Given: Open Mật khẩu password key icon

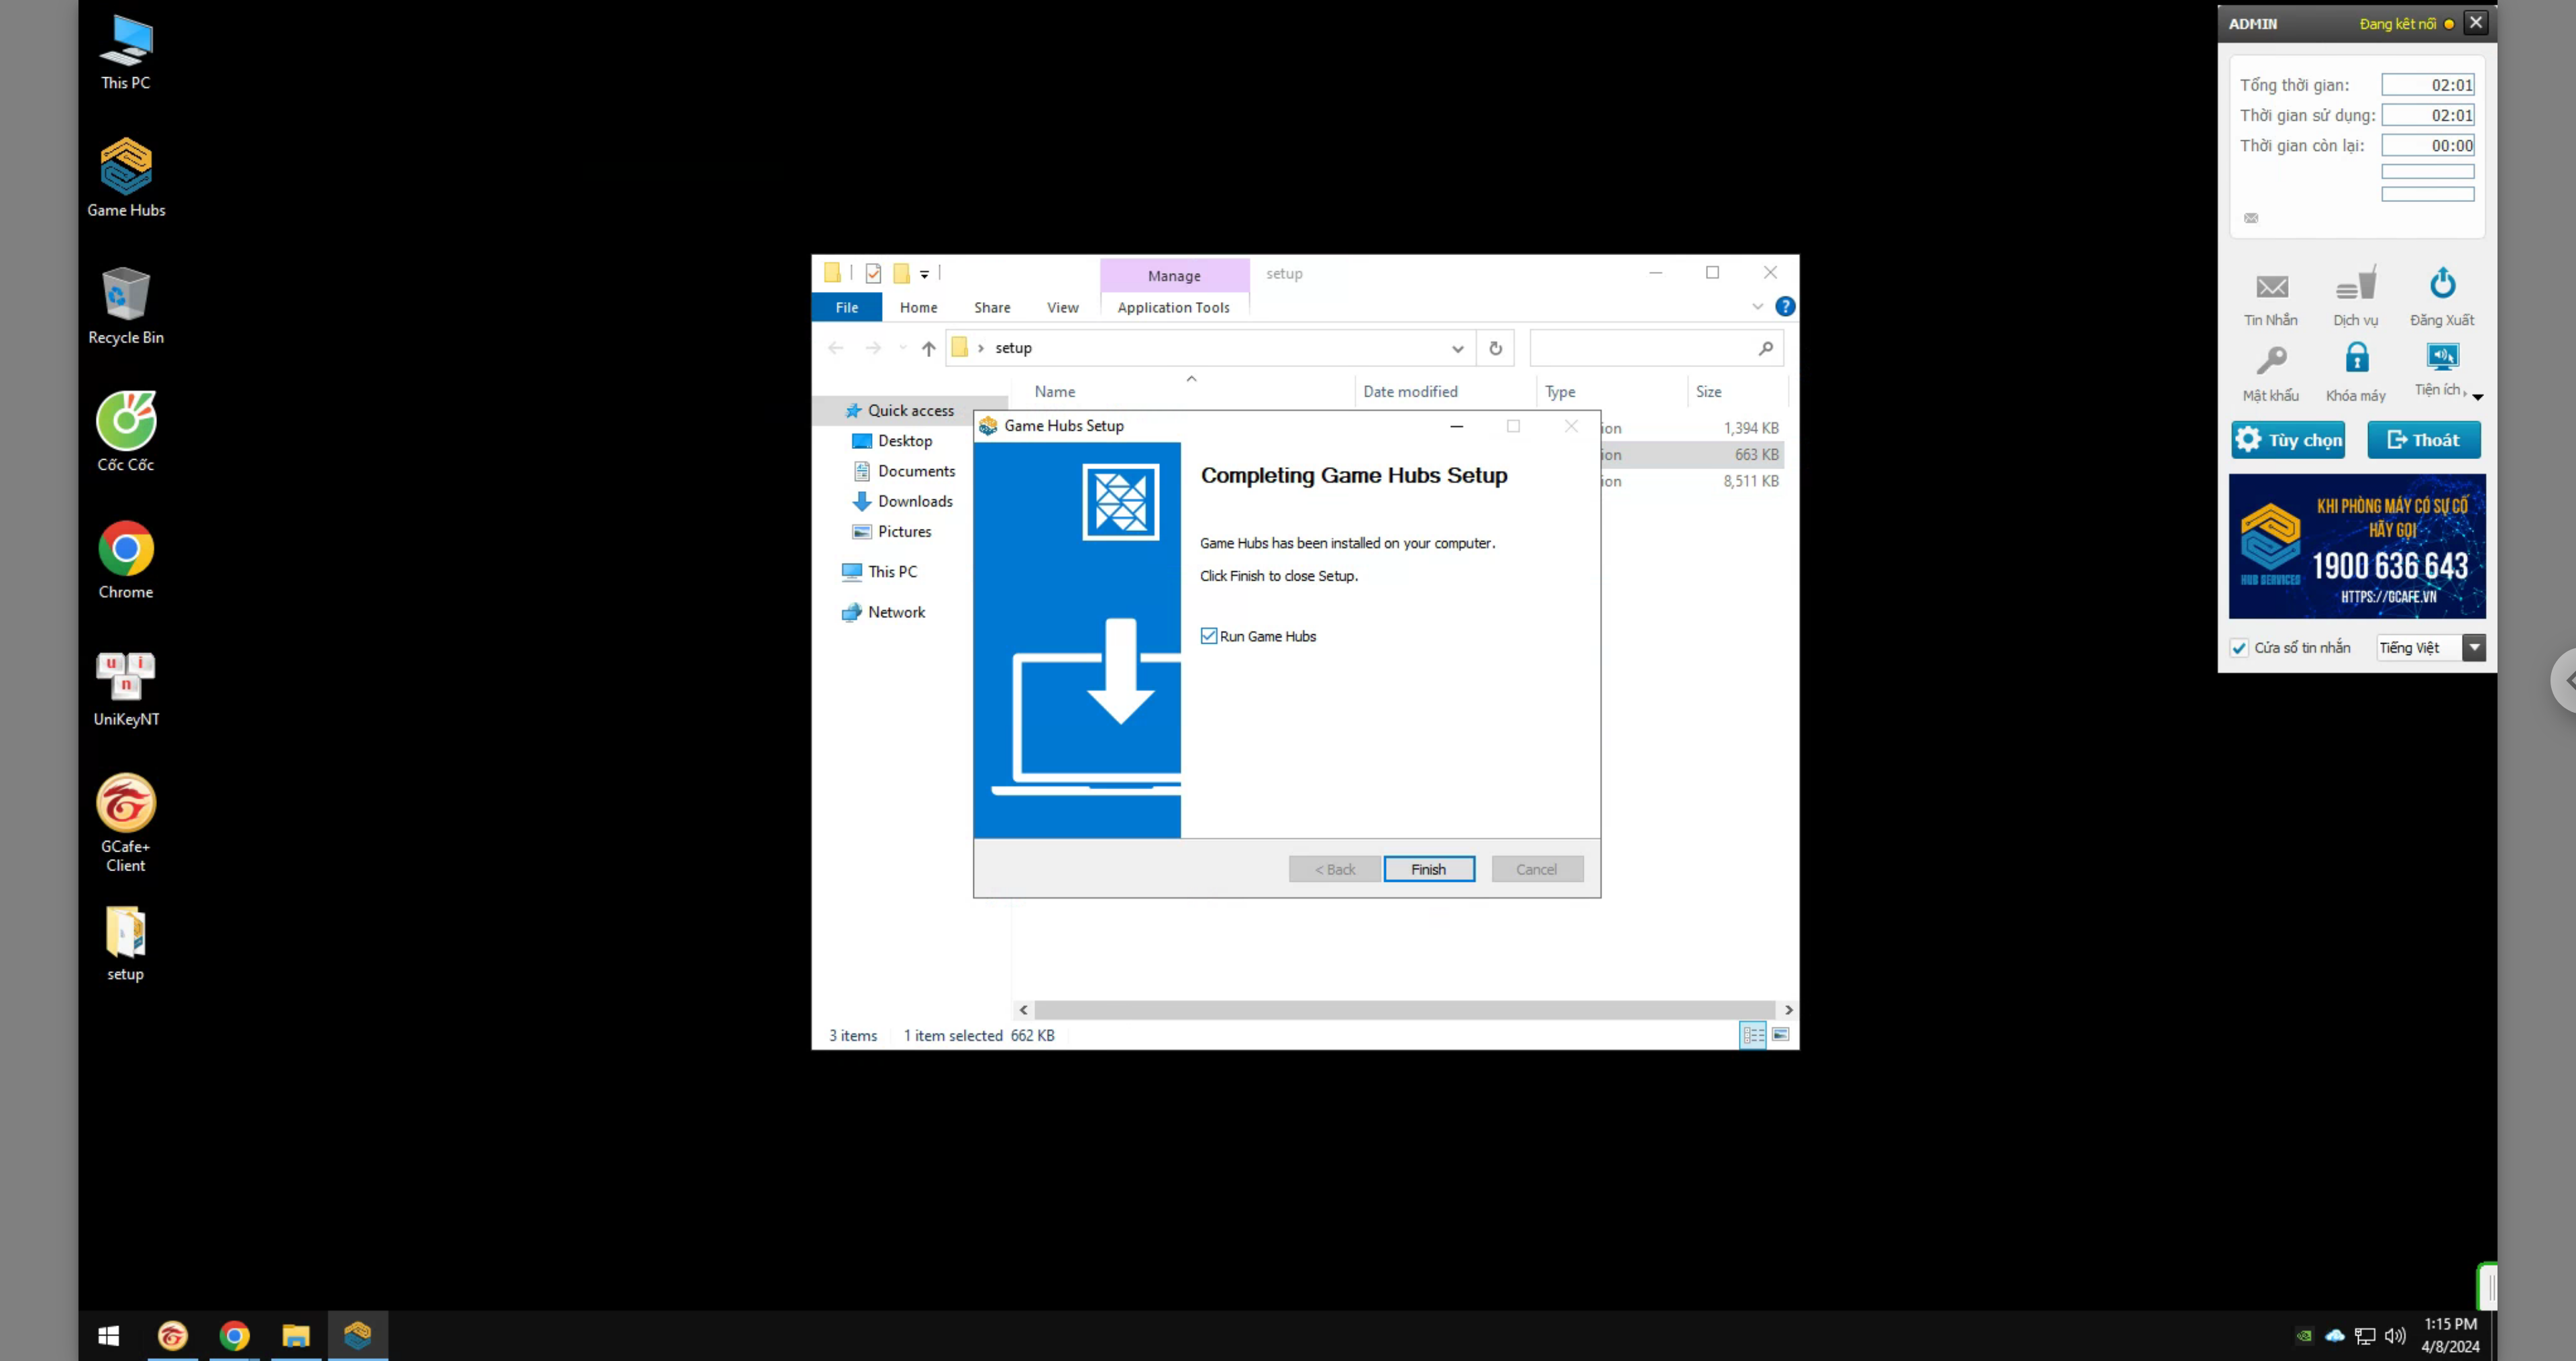Looking at the screenshot, I should 2271,373.
